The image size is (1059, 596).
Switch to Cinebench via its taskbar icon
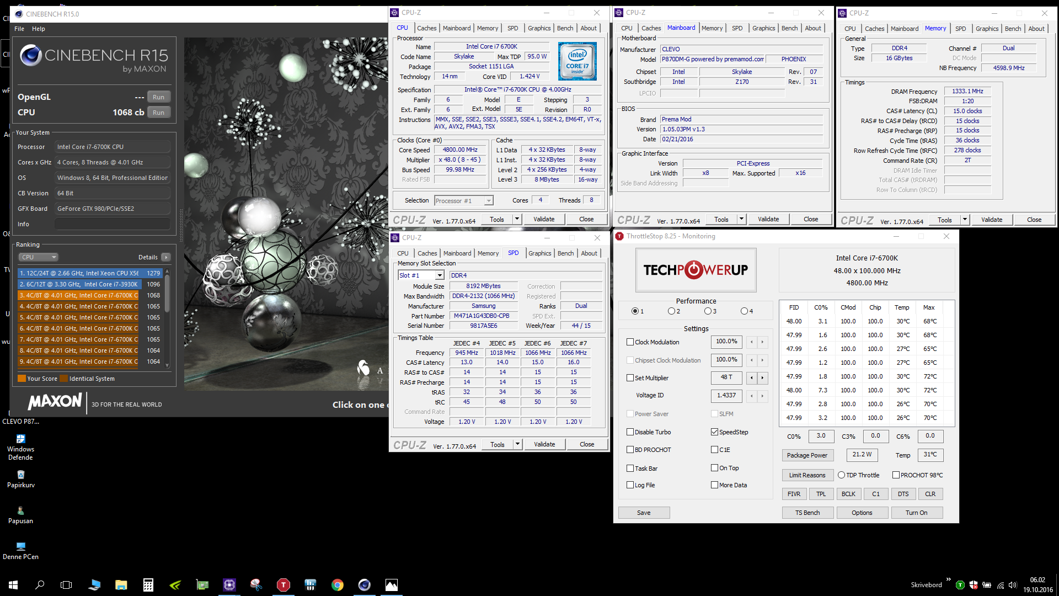coord(365,585)
